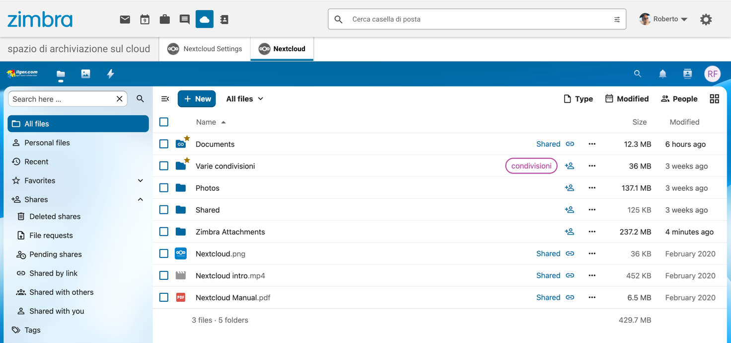The image size is (731, 343).
Task: Click the condivisioni tag on Varie condivisioni
Action: click(531, 166)
